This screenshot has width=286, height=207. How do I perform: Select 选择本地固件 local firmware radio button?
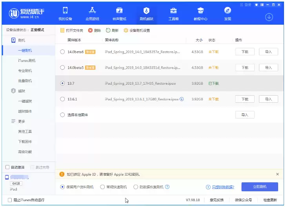pyautogui.click(x=62, y=115)
